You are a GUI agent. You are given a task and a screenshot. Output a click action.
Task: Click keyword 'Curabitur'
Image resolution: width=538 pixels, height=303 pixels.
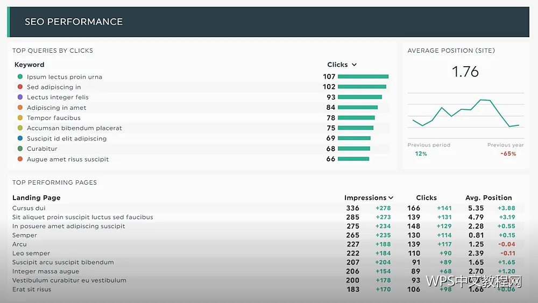click(x=42, y=149)
